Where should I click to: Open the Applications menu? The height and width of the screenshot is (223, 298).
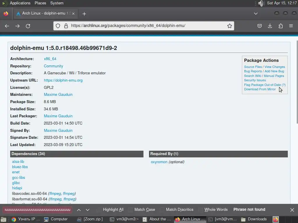pos(20,3)
